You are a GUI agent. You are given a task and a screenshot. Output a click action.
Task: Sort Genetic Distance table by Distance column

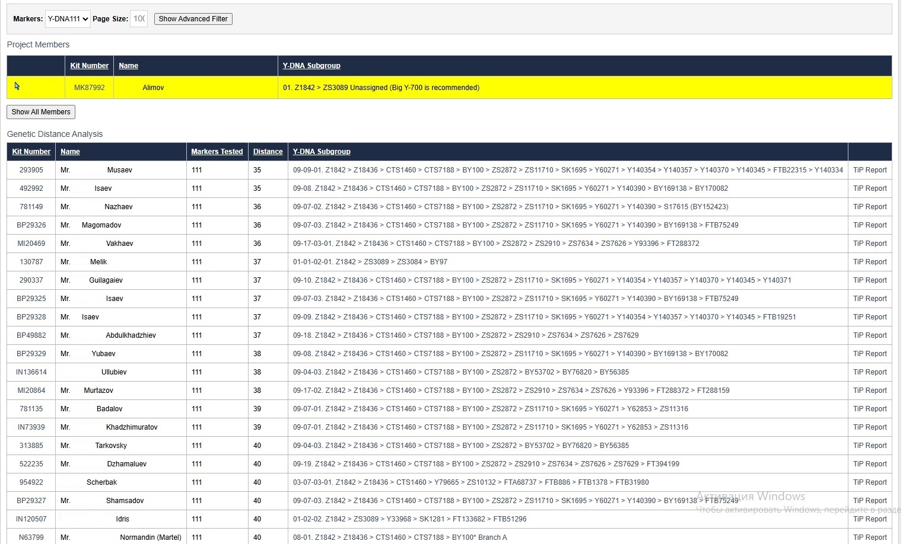pos(268,152)
